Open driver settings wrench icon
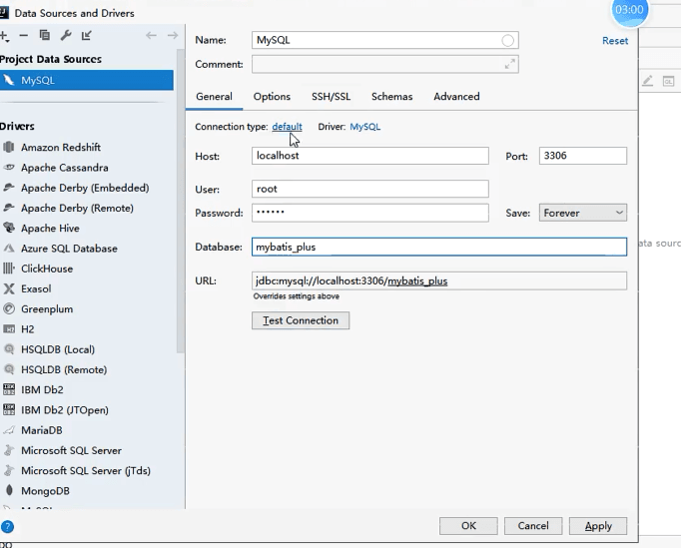Screen dimensions: 681x548 tap(66, 35)
